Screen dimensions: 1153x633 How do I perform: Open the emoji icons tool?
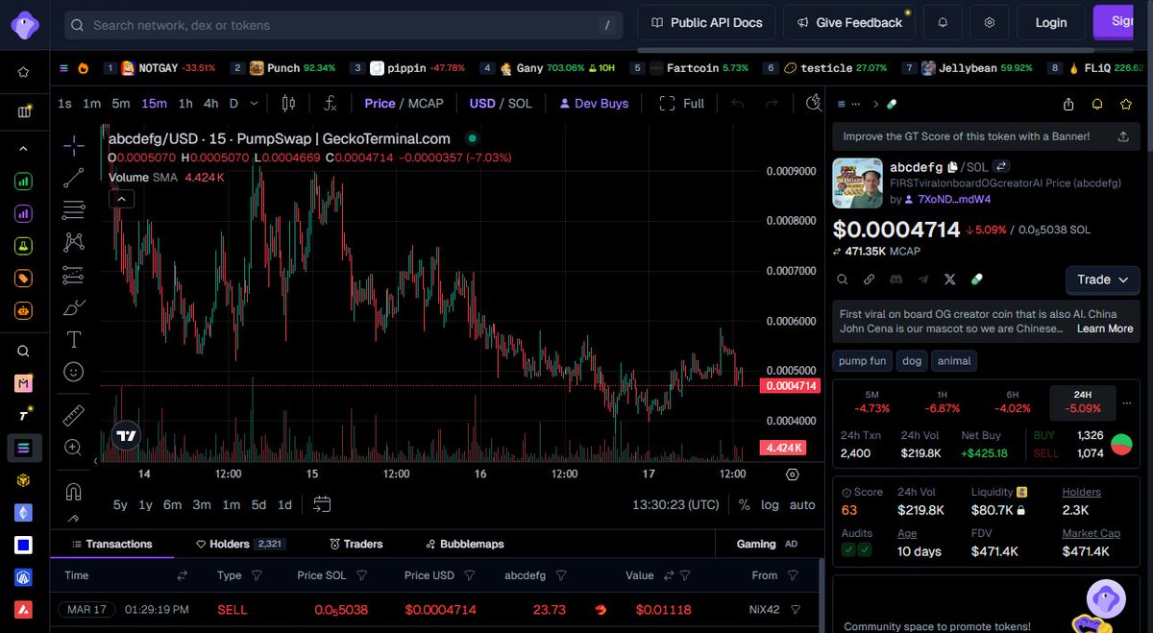[73, 371]
